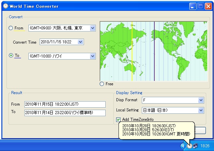
Task: Click the 日本語 (日本) locale combo box
Action: [173, 110]
